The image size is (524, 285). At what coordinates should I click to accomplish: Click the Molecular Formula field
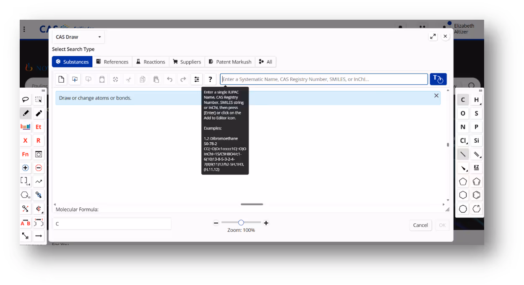112,224
